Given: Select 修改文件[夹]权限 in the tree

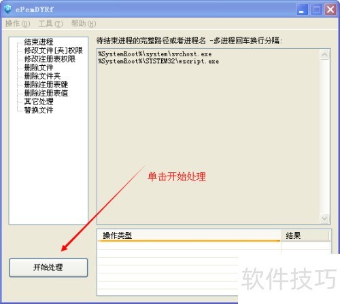Looking at the screenshot, I should coord(53,50).
